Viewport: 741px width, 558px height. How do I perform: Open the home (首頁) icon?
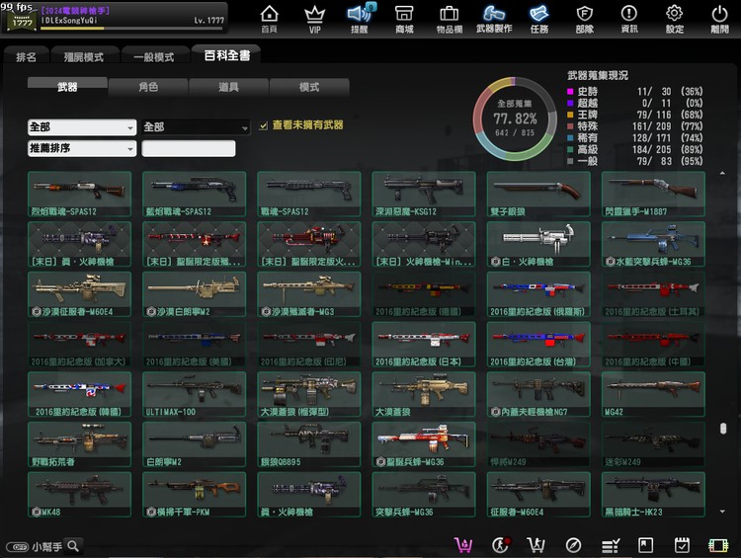tap(269, 19)
